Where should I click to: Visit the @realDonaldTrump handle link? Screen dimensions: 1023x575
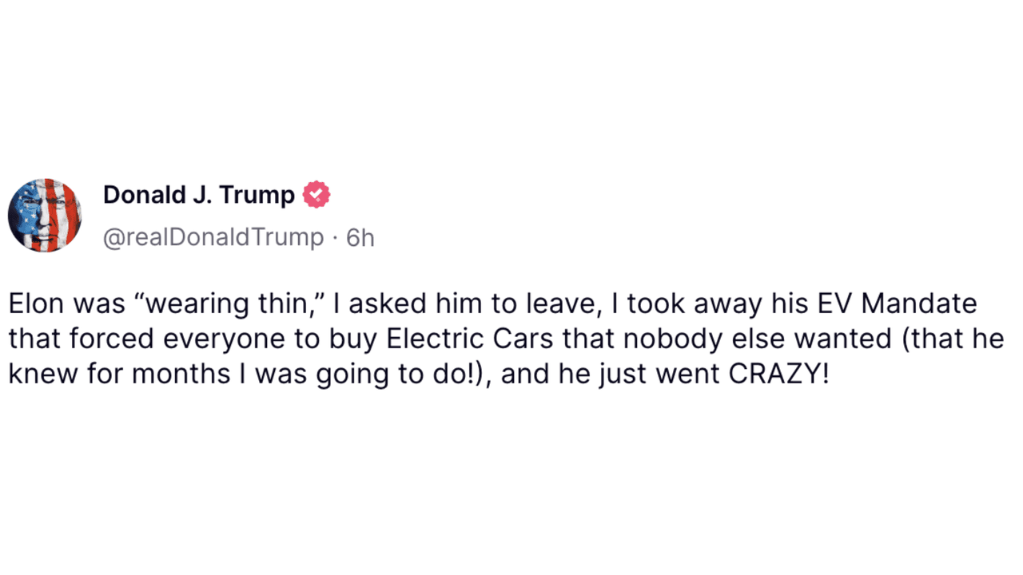[213, 238]
